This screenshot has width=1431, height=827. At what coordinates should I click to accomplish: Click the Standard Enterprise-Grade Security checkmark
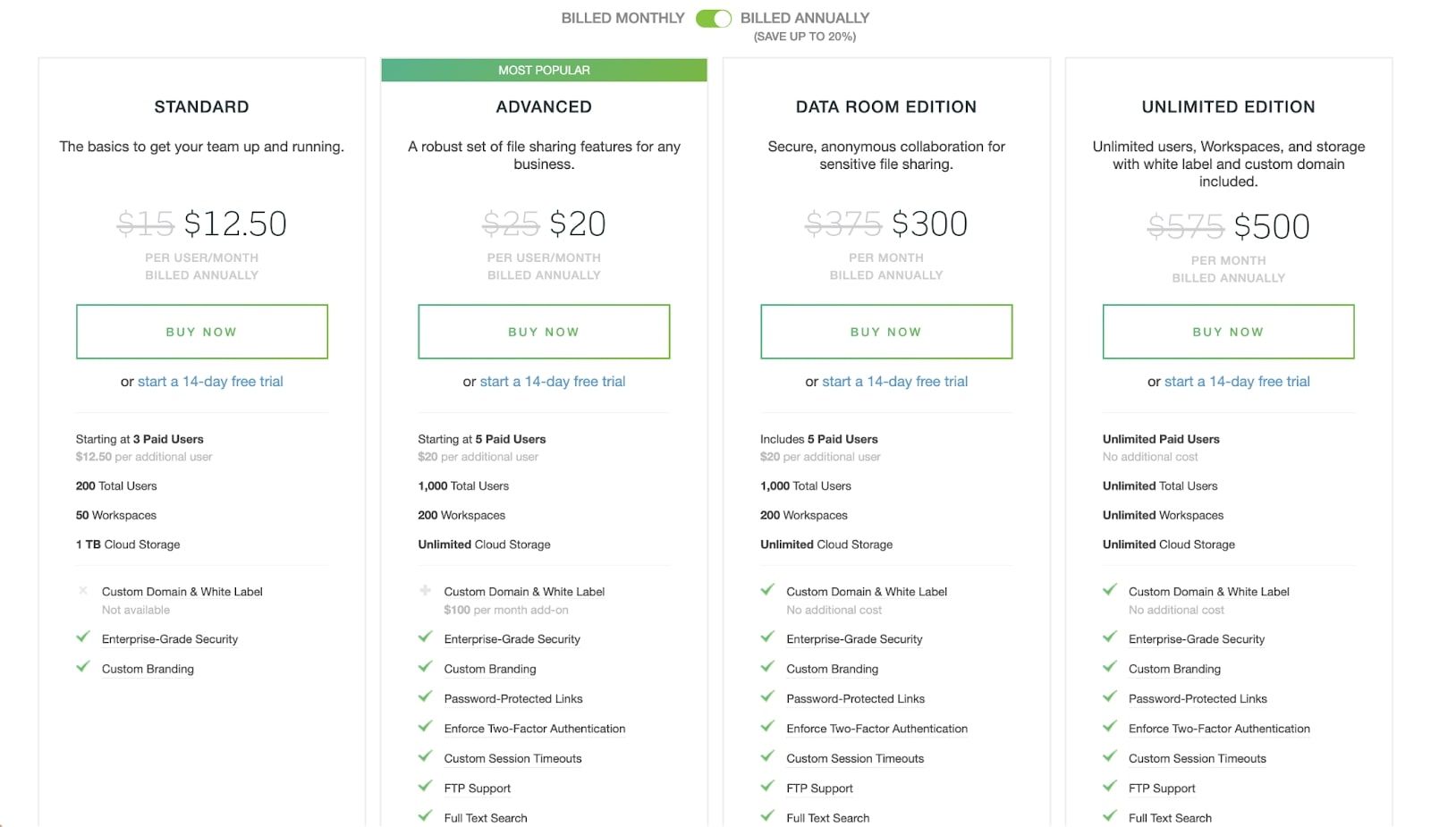(83, 637)
